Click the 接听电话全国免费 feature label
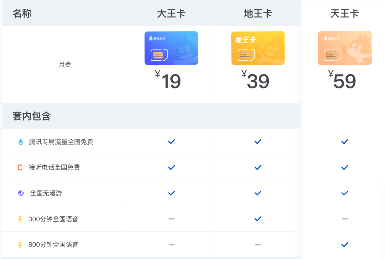The image size is (385, 259). tap(54, 167)
